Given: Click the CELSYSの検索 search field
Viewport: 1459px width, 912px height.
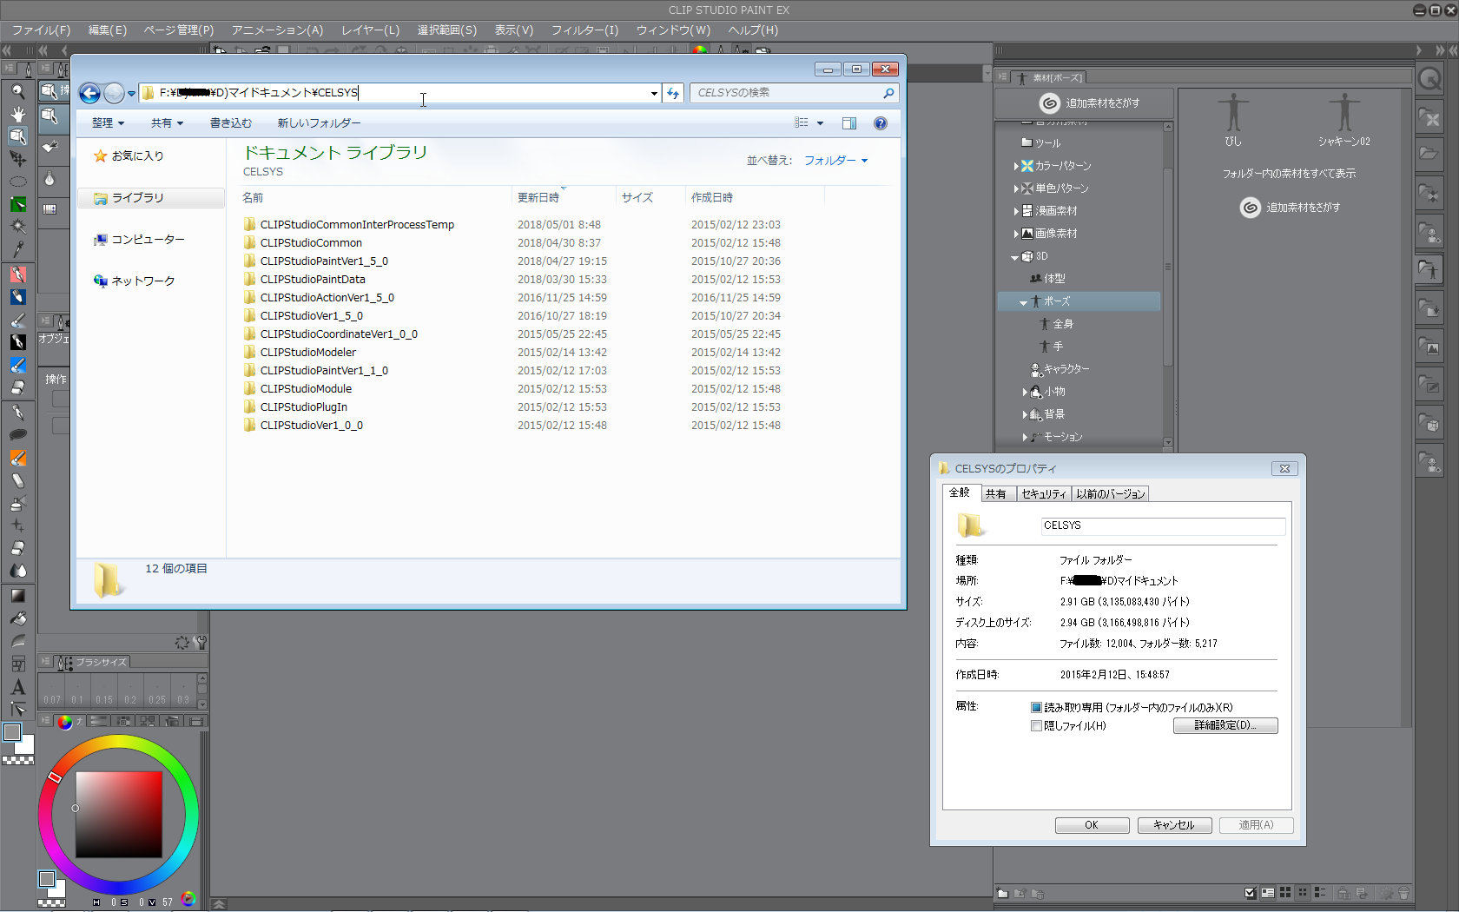Looking at the screenshot, I should point(794,93).
